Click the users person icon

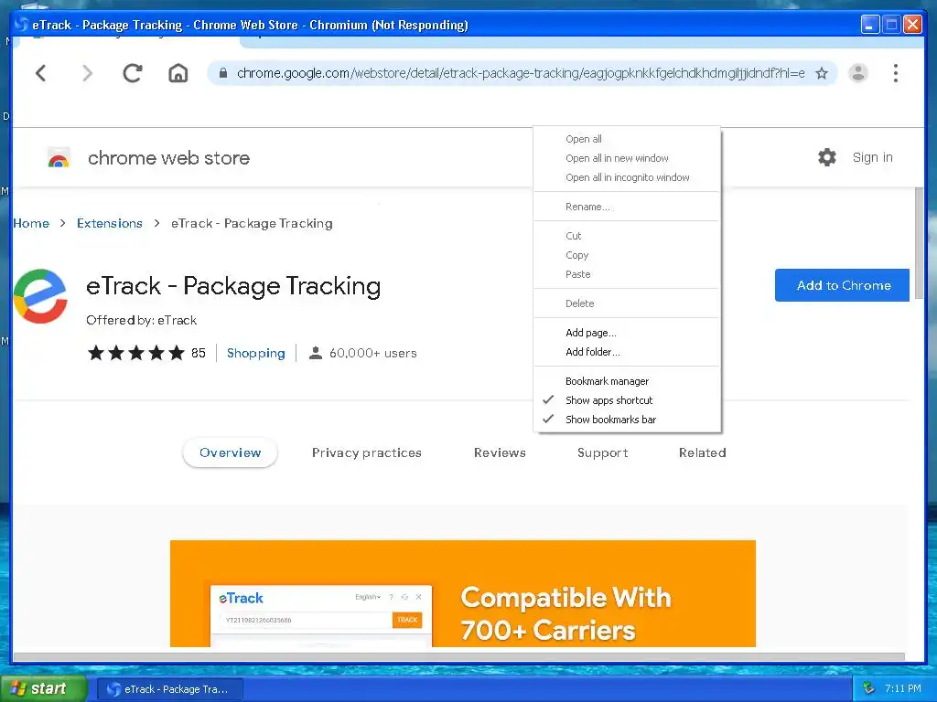pyautogui.click(x=316, y=353)
